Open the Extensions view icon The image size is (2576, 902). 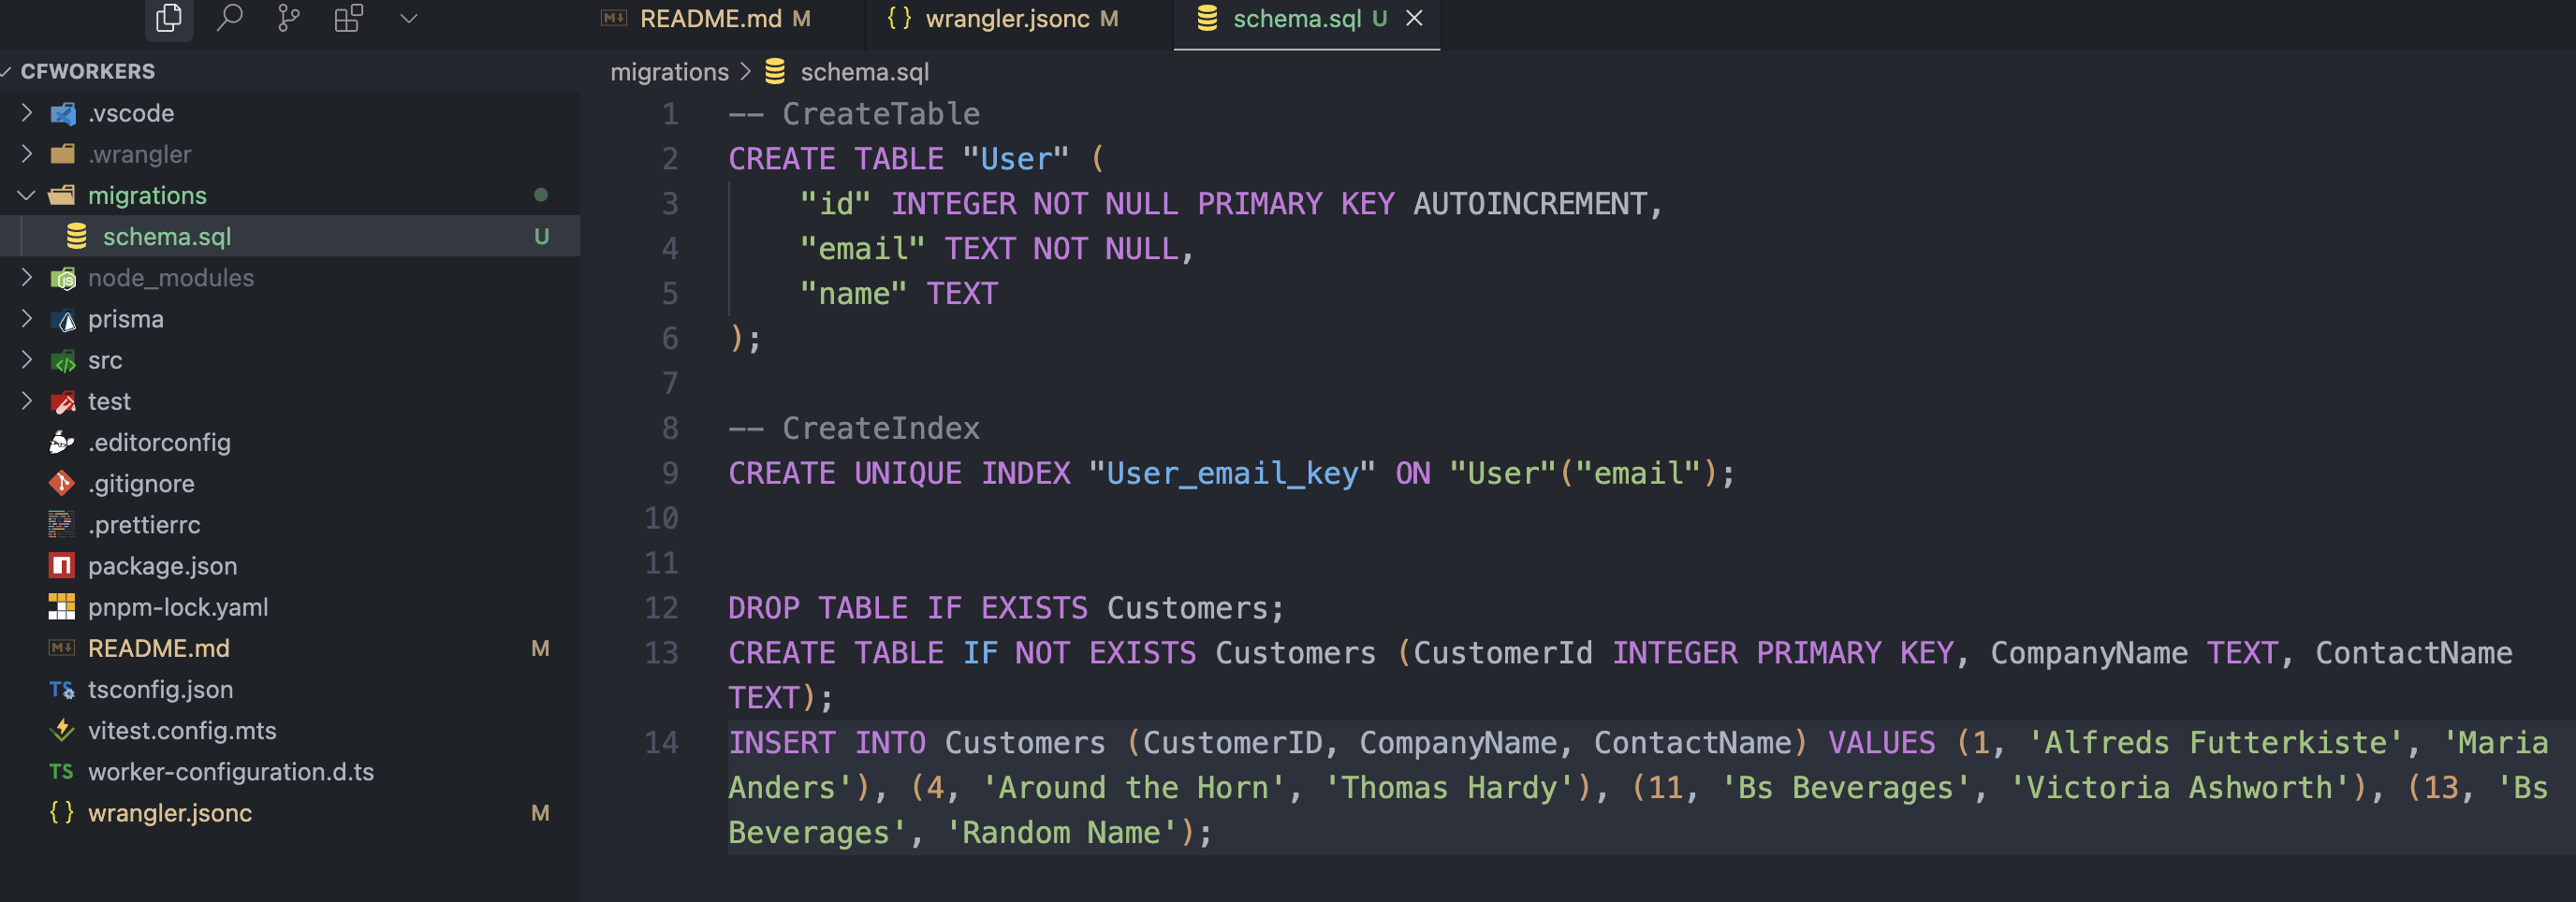click(348, 18)
